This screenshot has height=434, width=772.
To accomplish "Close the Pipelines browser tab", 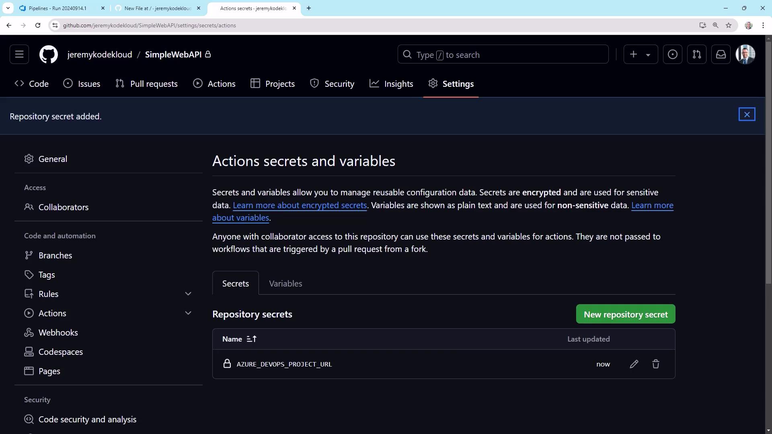I will pos(103,8).
